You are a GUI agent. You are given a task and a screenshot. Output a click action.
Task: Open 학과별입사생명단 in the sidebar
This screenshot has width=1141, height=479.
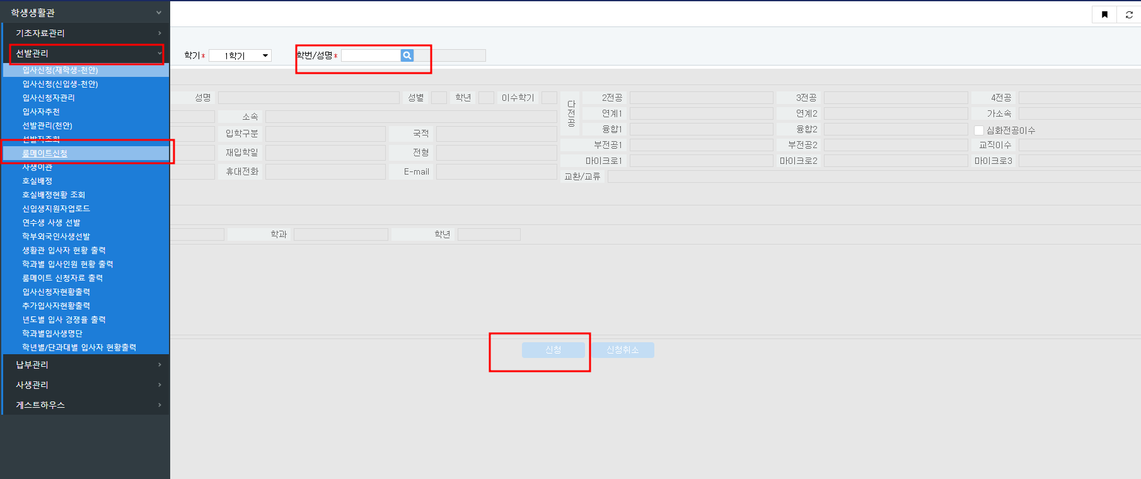point(52,333)
